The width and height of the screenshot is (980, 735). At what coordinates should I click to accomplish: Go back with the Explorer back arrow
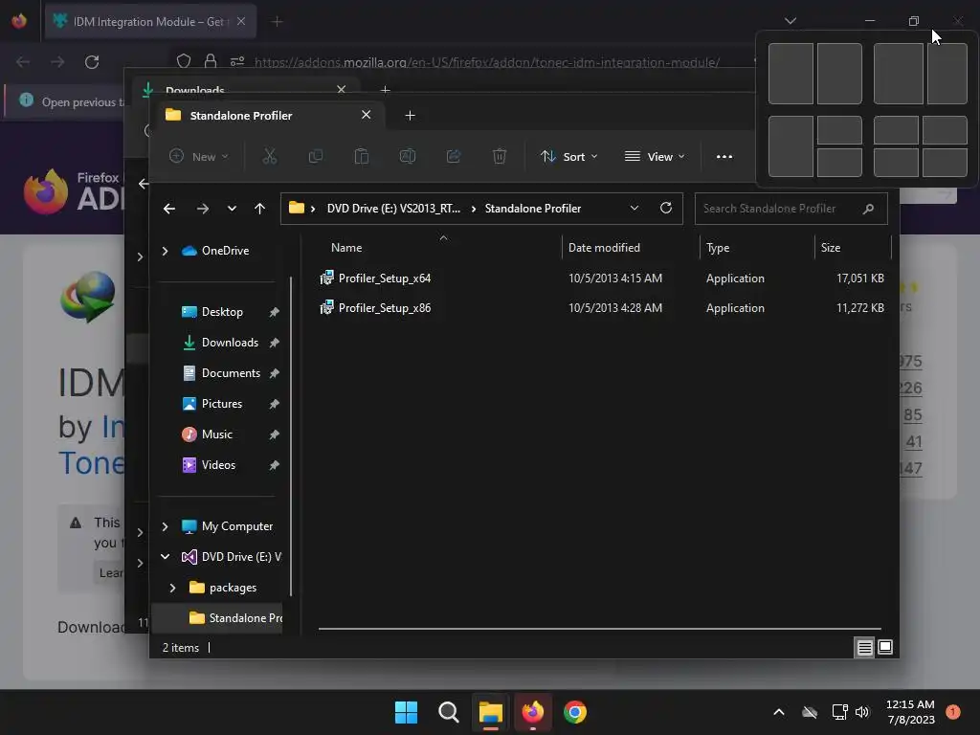tap(169, 209)
